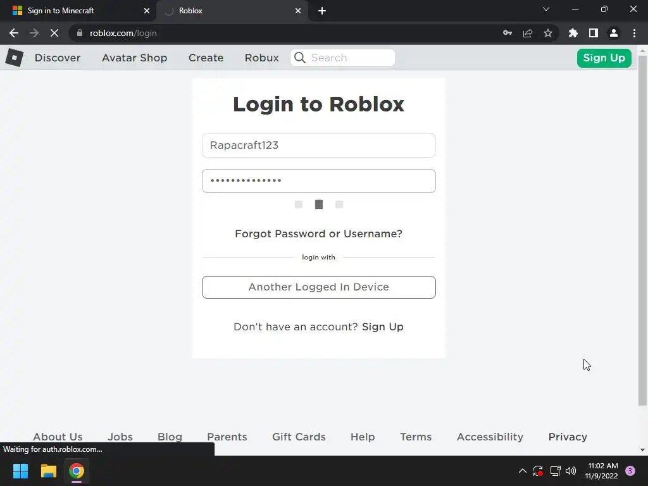
Task: Open the Windows Start menu
Action: point(20,471)
